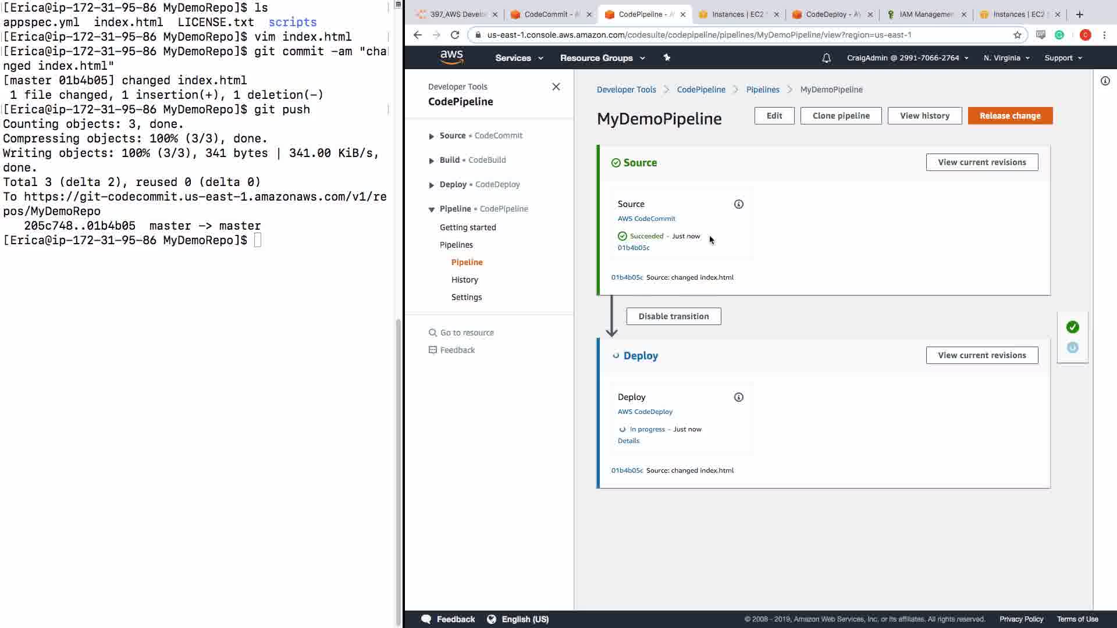
Task: Open the N. Virginia region dropdown
Action: coord(1006,58)
